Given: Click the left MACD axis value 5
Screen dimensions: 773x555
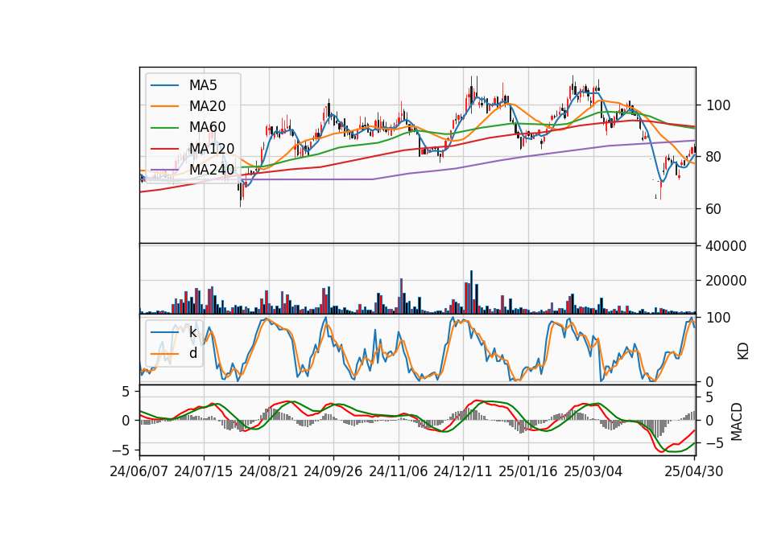Looking at the screenshot, I should 126,392.
